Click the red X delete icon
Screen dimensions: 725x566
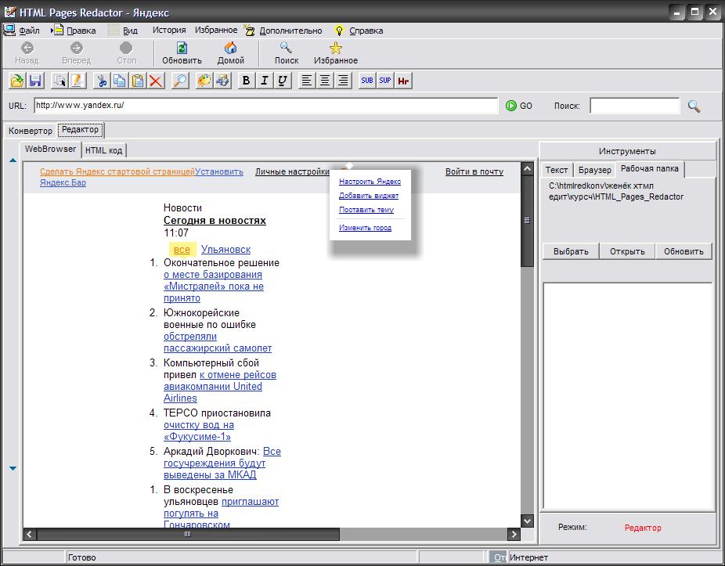156,81
